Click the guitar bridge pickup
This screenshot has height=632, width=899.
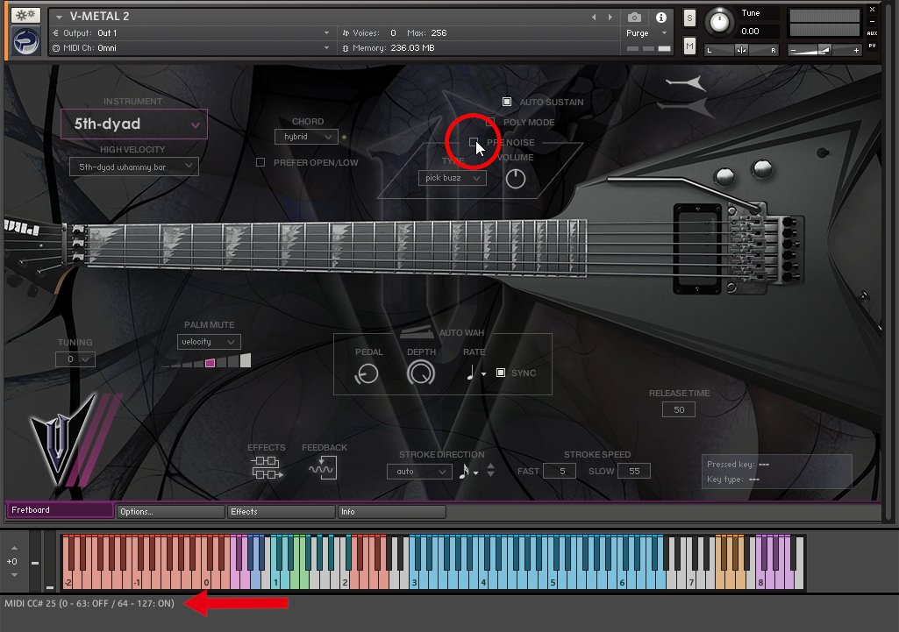coord(697,248)
